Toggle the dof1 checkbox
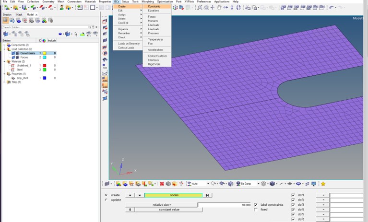The image size is (368, 222). coord(293,195)
